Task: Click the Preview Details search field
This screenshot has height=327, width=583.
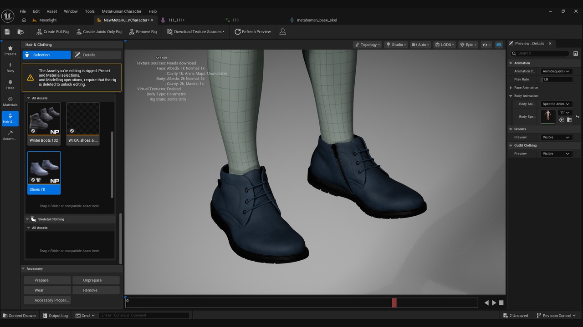Action: [x=540, y=53]
